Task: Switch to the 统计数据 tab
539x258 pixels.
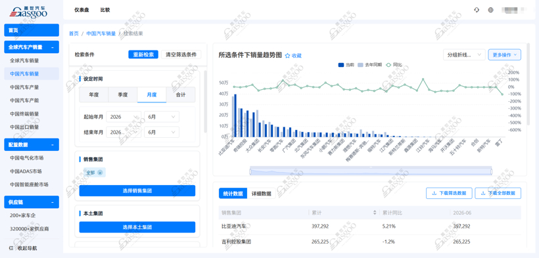Action: tap(233, 194)
